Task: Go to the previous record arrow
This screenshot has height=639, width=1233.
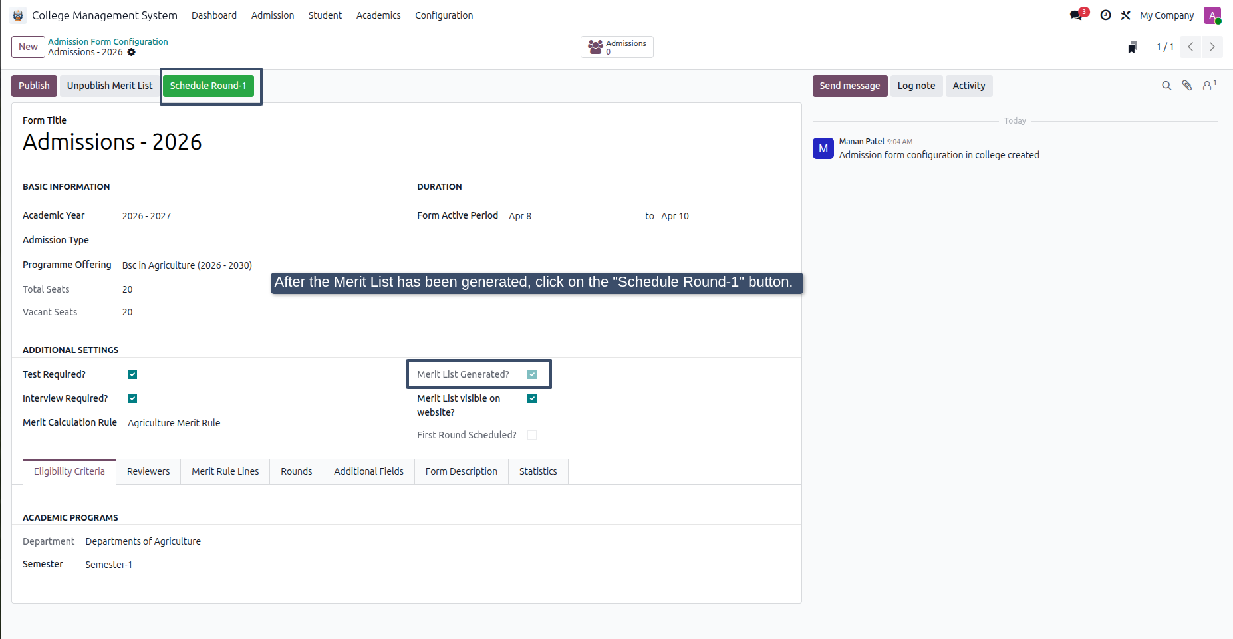Action: [x=1190, y=47]
